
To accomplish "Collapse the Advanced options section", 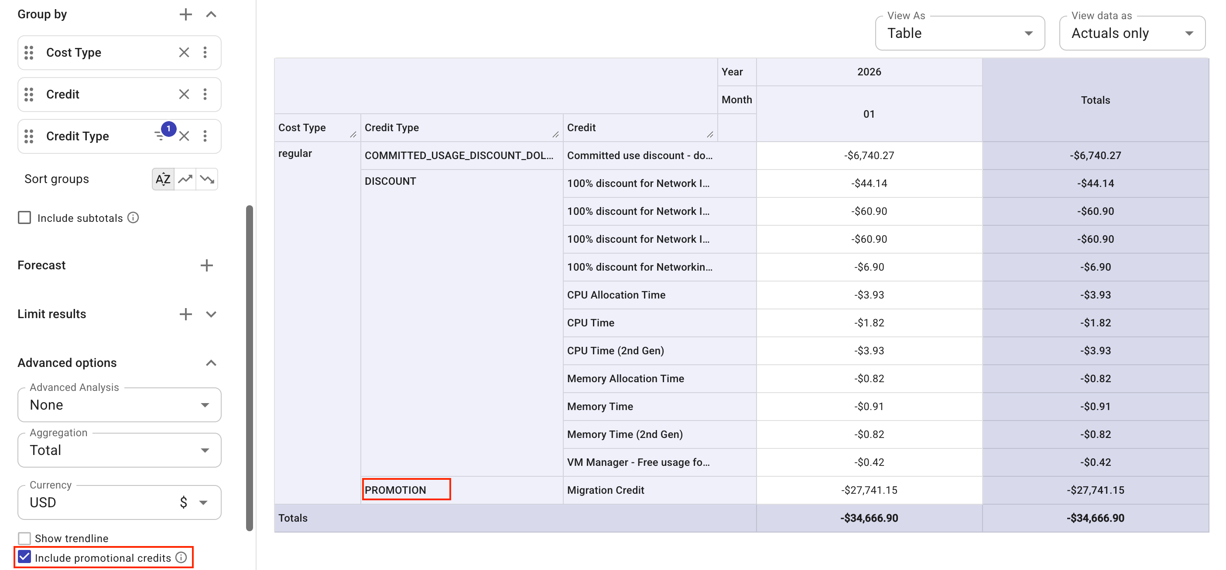I will tap(211, 363).
